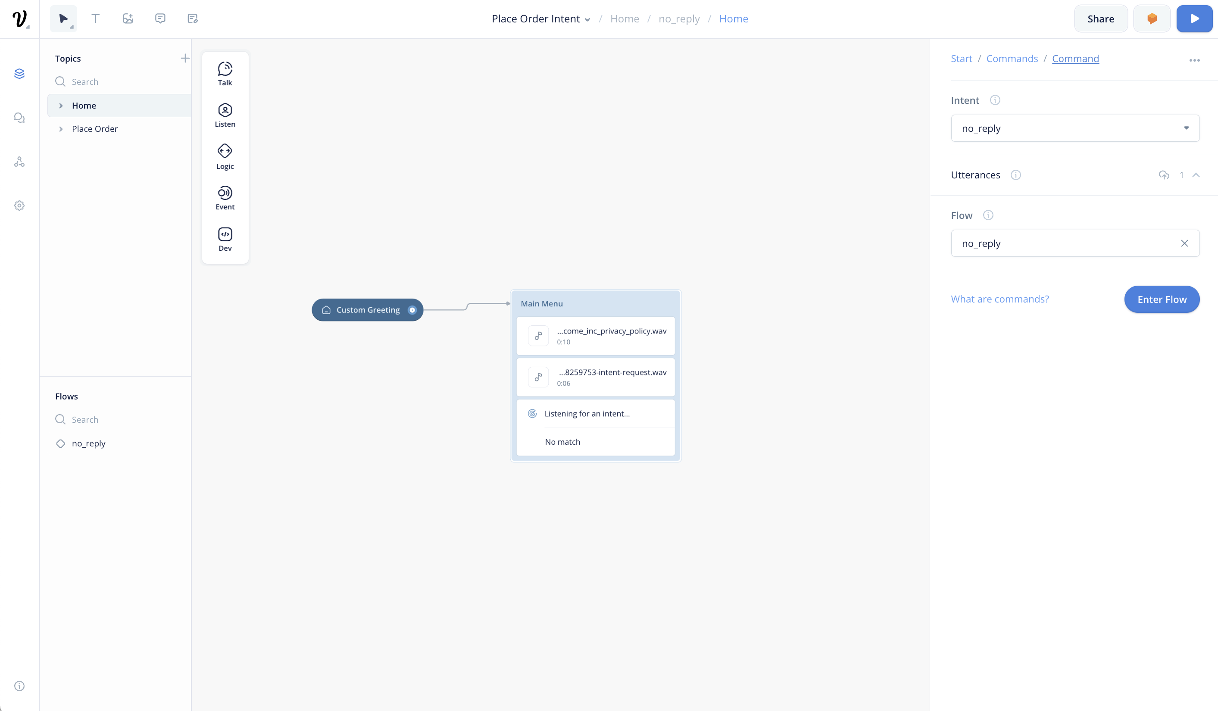Collapse the Utterances section
Screen dimensions: 1218x711
point(1196,175)
